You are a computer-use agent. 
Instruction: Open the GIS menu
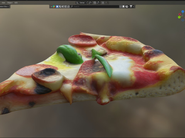(16, 3)
